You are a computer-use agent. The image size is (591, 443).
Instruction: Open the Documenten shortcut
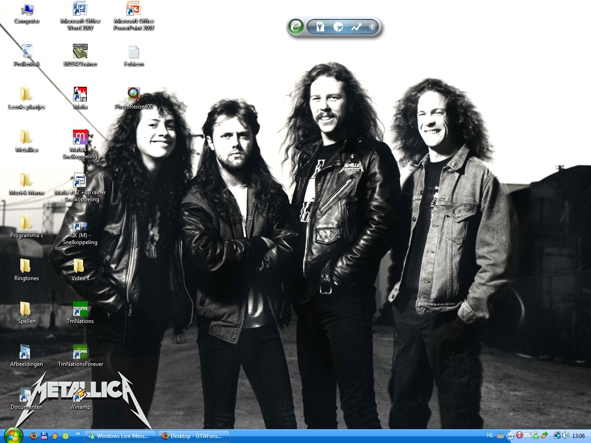pos(26,399)
